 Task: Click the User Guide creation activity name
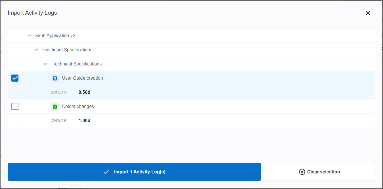pyautogui.click(x=82, y=78)
